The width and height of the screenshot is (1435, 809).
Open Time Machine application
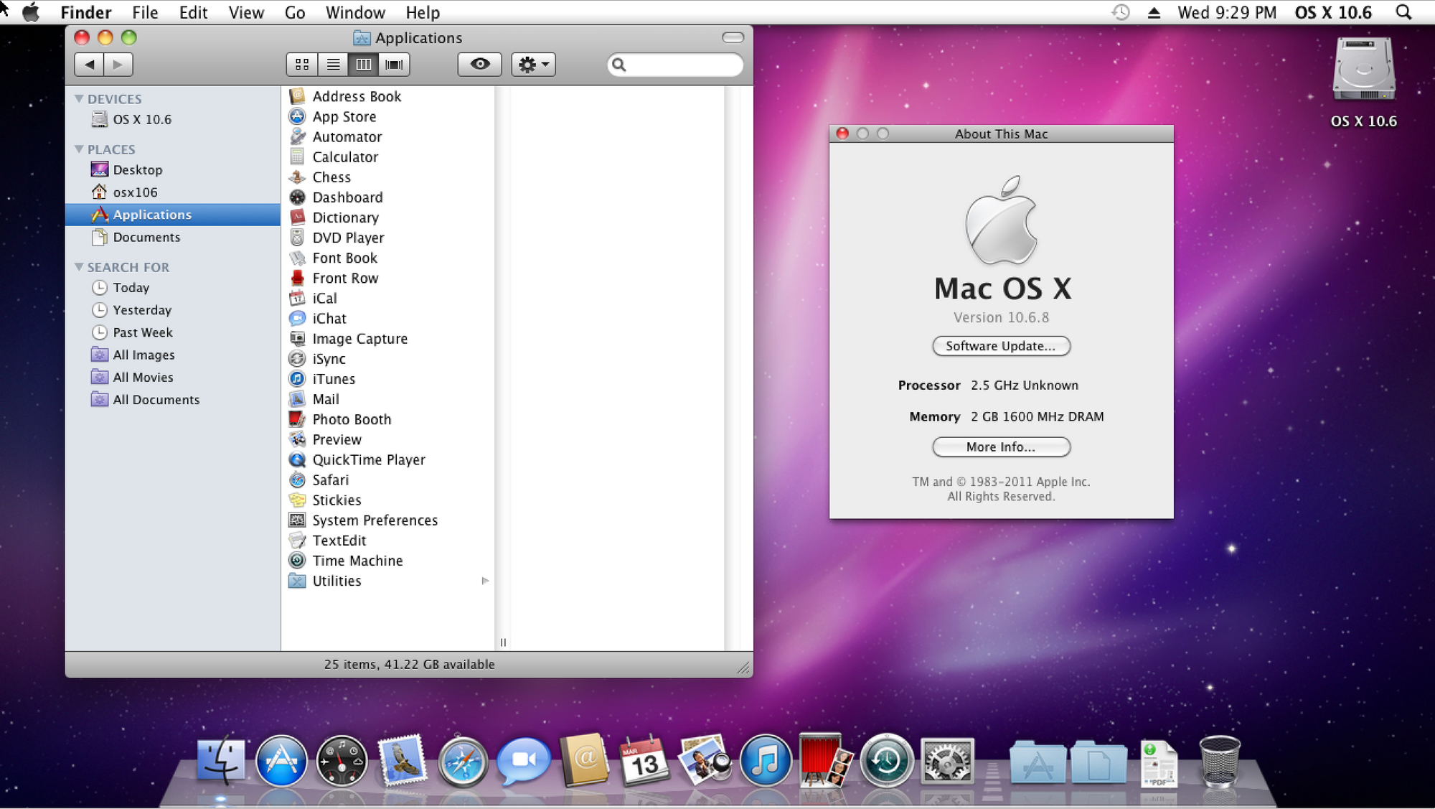click(358, 561)
